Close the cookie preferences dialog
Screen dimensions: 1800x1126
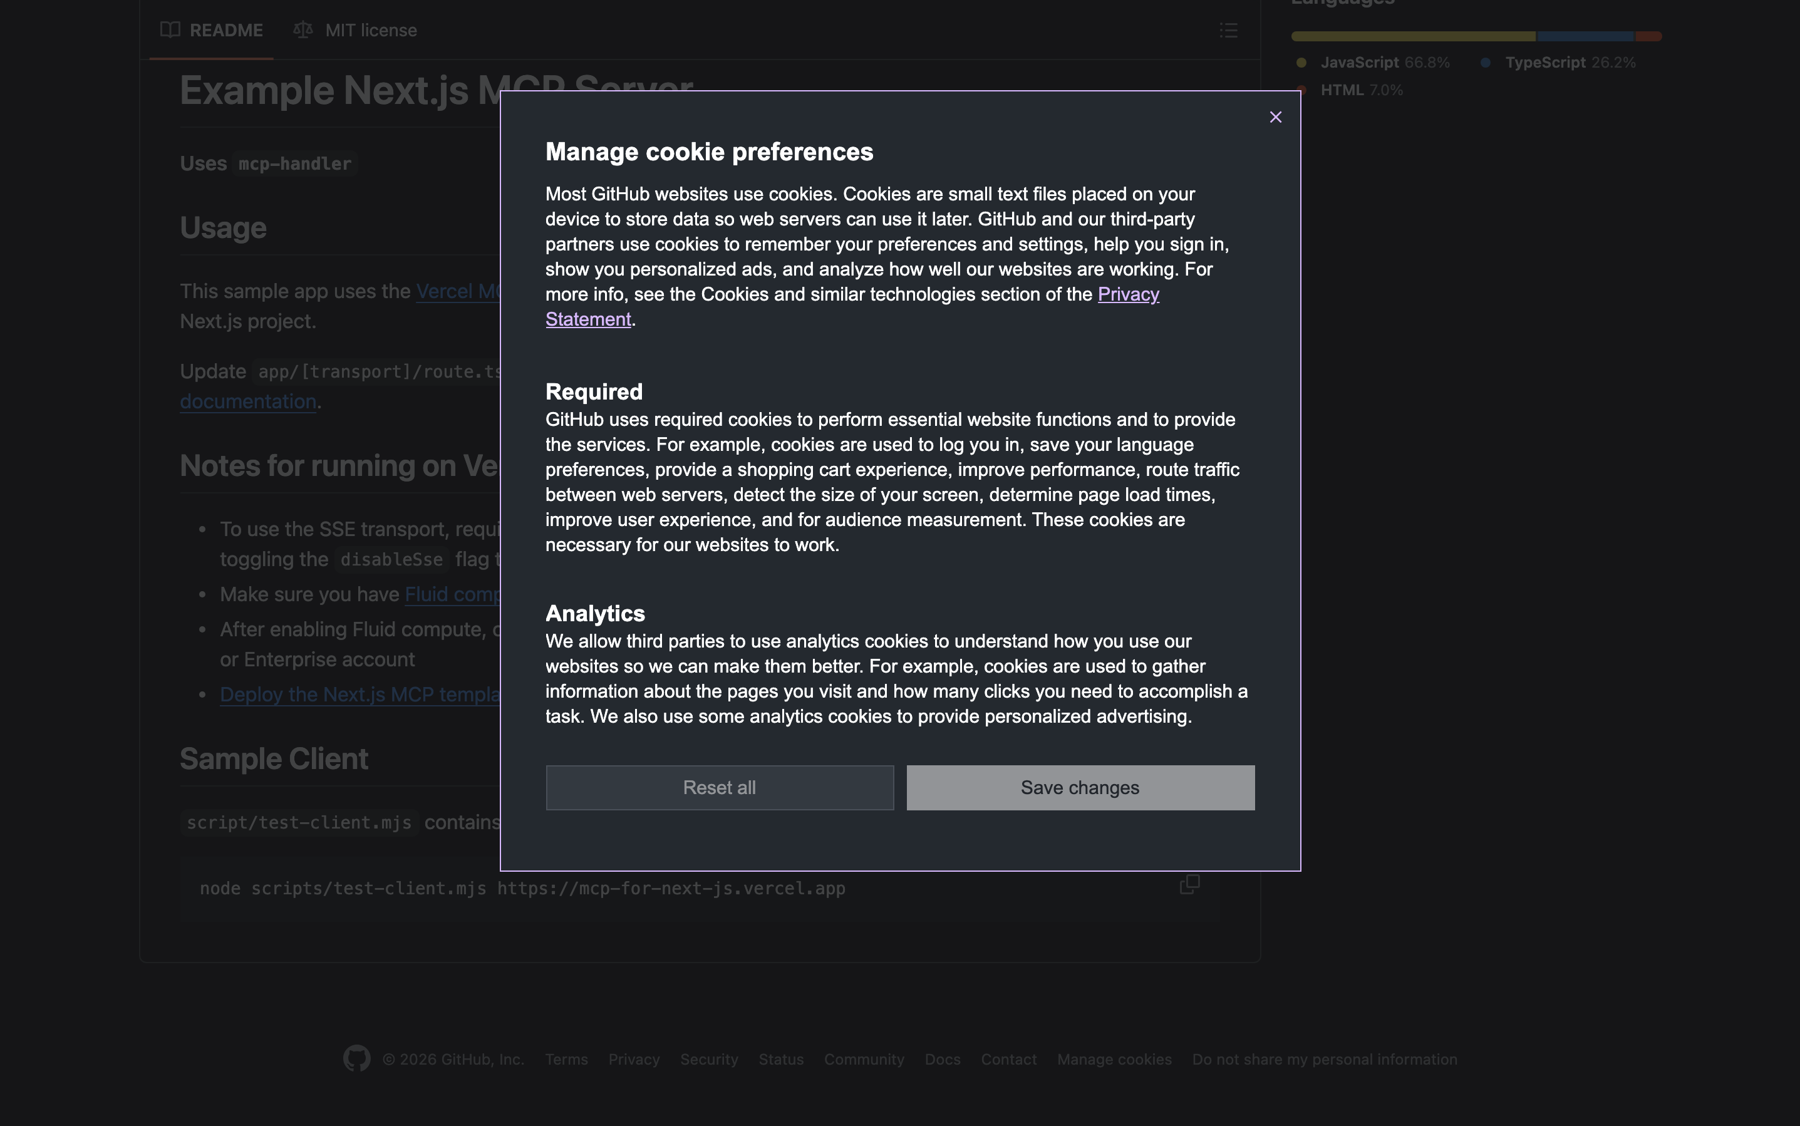1275,117
